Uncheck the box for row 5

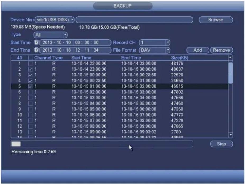(31, 86)
